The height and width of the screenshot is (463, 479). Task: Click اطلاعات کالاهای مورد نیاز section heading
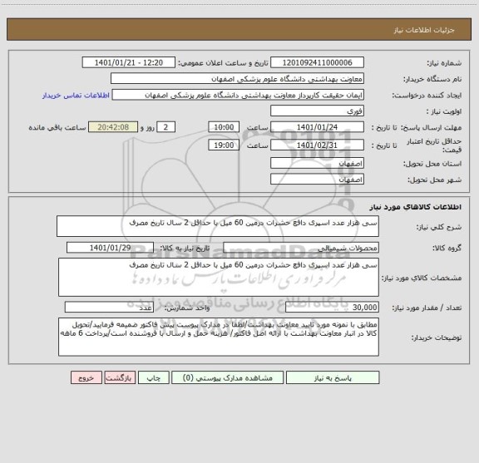coord(416,207)
